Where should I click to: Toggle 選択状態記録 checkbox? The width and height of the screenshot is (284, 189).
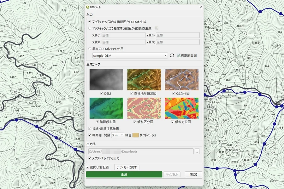[x=87, y=167]
